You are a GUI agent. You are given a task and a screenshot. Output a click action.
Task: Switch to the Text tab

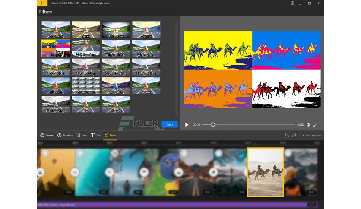pyautogui.click(x=95, y=135)
